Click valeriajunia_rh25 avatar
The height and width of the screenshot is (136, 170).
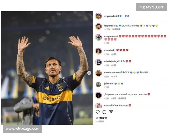pyautogui.click(x=98, y=62)
